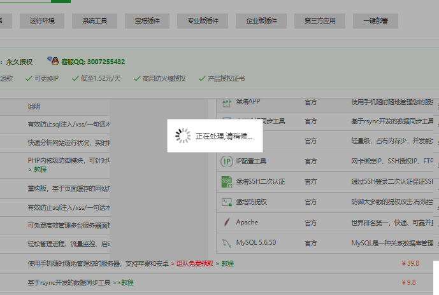Click 官方 in the Apache row
The width and height of the screenshot is (439, 295).
click(310, 223)
